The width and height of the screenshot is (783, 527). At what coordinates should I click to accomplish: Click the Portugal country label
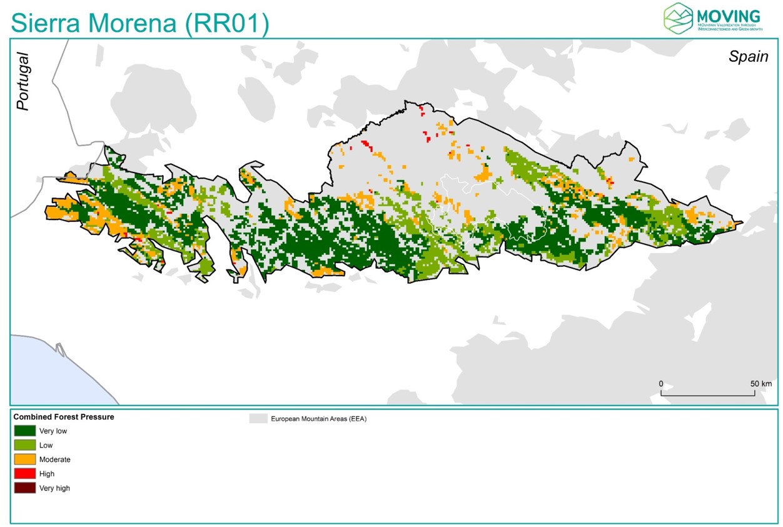23,81
